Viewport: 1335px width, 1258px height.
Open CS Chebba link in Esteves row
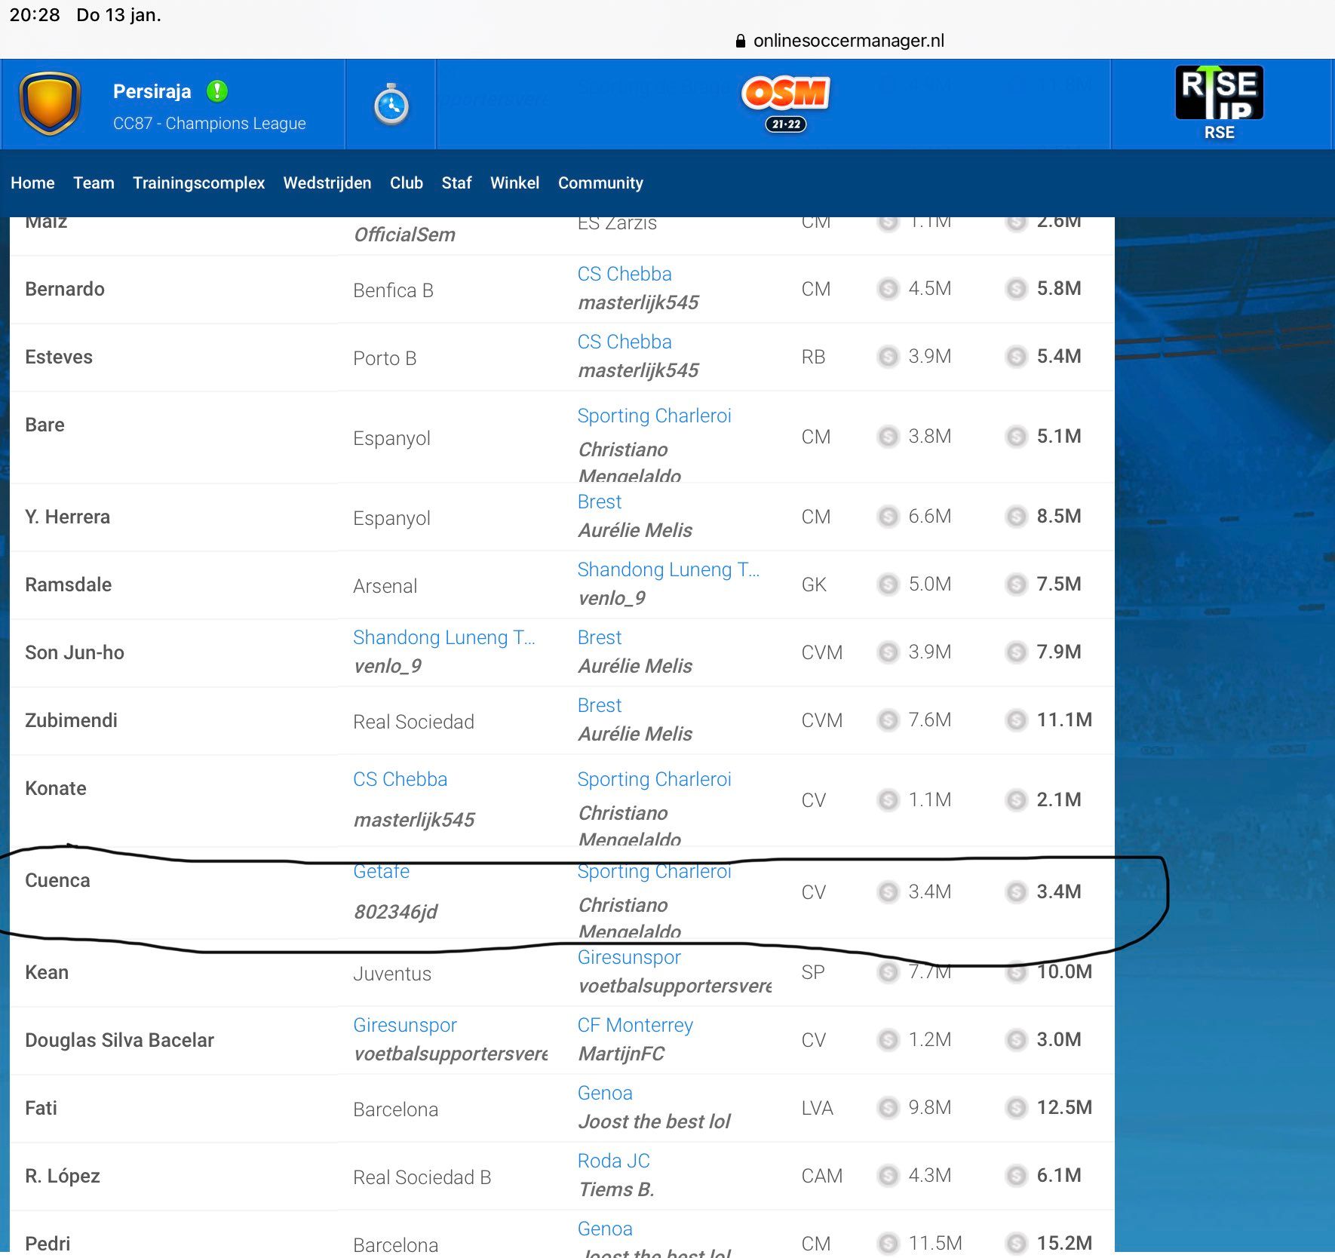coord(625,342)
